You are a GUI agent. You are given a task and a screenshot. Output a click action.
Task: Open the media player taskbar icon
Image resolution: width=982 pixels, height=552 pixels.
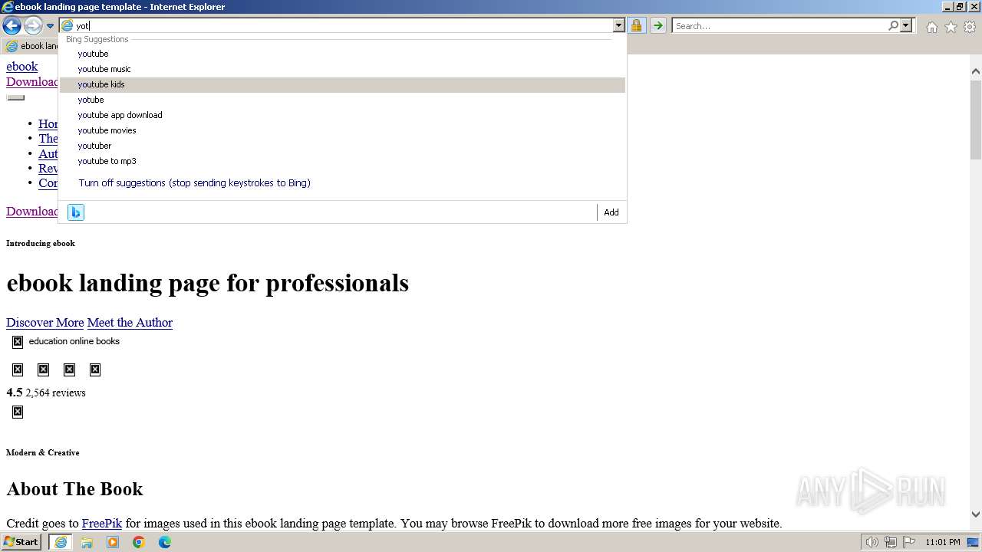pos(113,542)
